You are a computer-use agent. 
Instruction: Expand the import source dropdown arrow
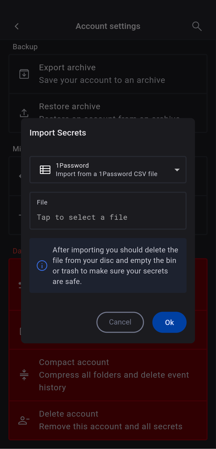pos(177,170)
